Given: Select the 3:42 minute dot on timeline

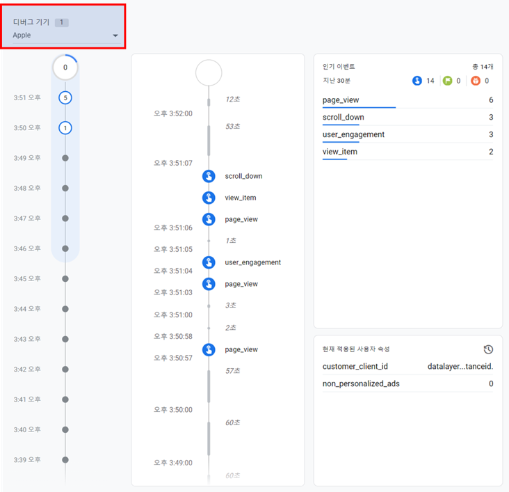Looking at the screenshot, I should tap(65, 369).
